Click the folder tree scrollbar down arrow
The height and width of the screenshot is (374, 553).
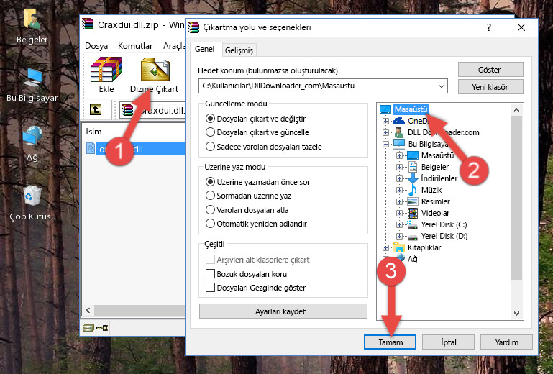click(516, 314)
